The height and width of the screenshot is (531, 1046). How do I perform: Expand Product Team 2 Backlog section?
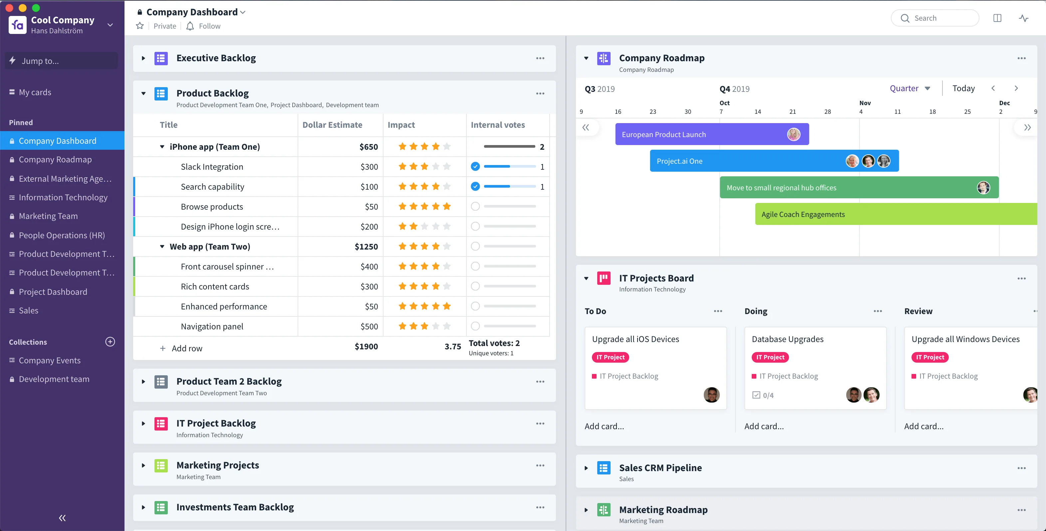coord(143,382)
